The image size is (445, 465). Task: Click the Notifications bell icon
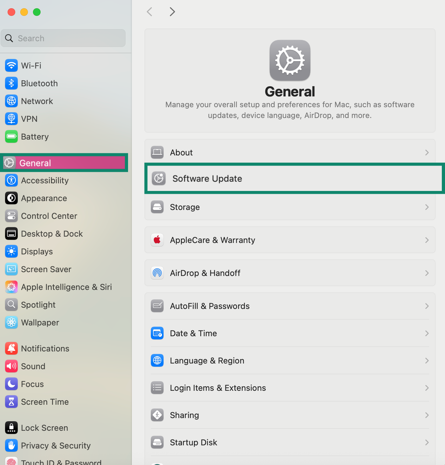pyautogui.click(x=11, y=348)
